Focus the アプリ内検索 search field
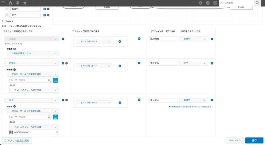Image resolution: width=265 pixels, height=145 pixels. point(236,3)
